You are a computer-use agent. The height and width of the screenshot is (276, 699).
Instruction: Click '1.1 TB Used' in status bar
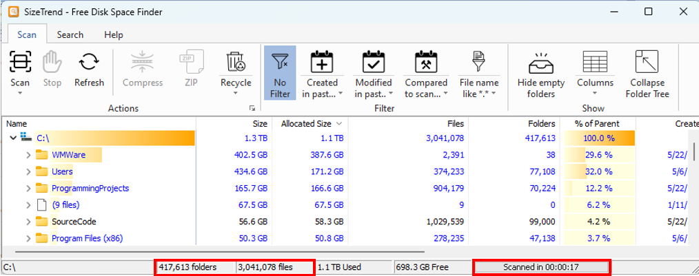340,267
